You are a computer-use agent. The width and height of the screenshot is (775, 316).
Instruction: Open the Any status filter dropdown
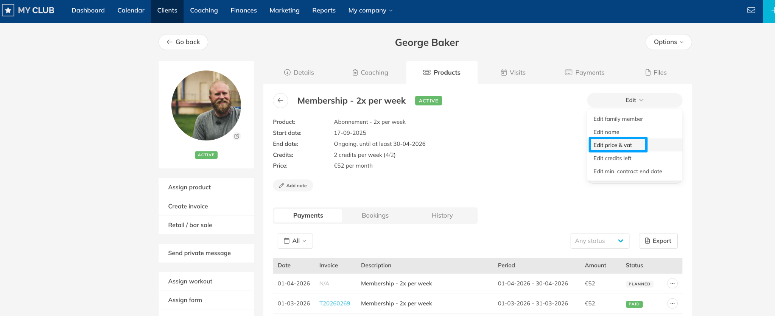[x=599, y=241]
